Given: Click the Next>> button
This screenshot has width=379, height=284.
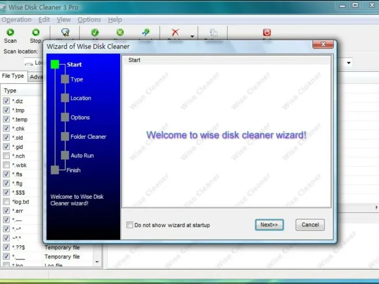Looking at the screenshot, I should coord(269,225).
